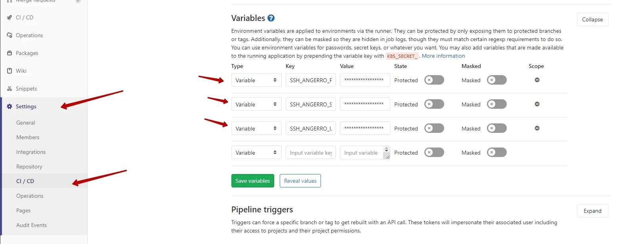Toggle Masked on the second variable row
This screenshot has height=244, width=630.
(x=496, y=104)
